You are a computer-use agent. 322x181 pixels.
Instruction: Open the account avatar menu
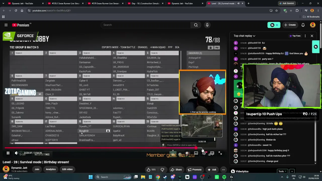313,25
